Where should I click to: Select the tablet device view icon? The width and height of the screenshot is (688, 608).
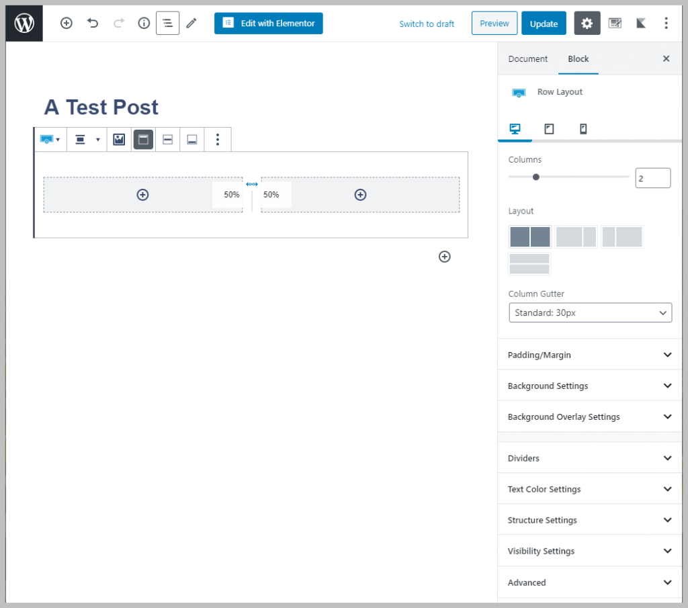click(549, 129)
